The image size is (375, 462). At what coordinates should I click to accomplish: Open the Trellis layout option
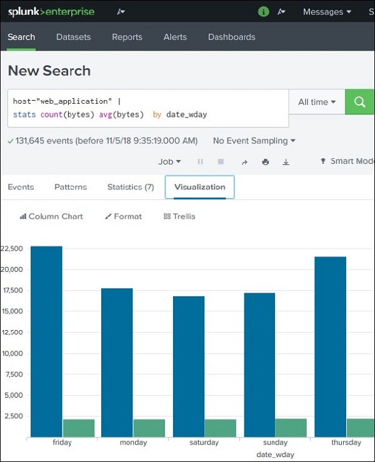pos(179,216)
